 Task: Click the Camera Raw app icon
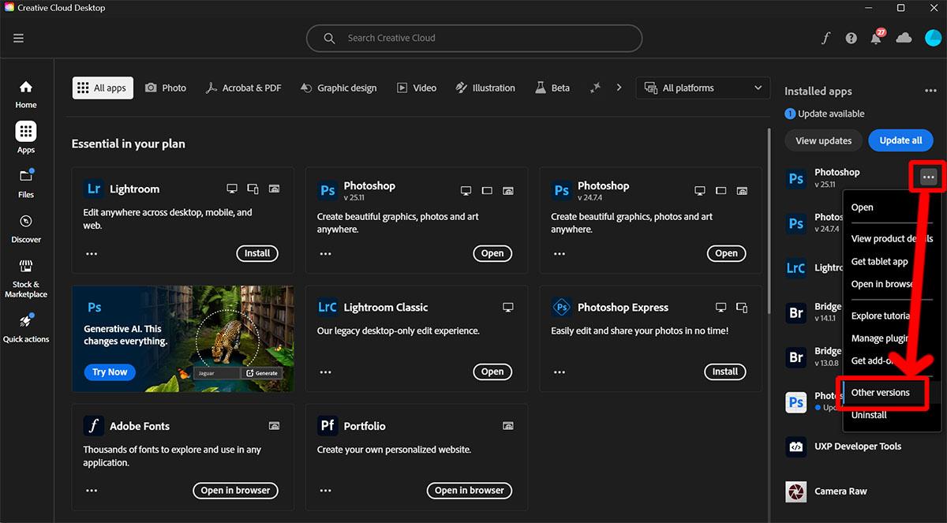coord(796,491)
